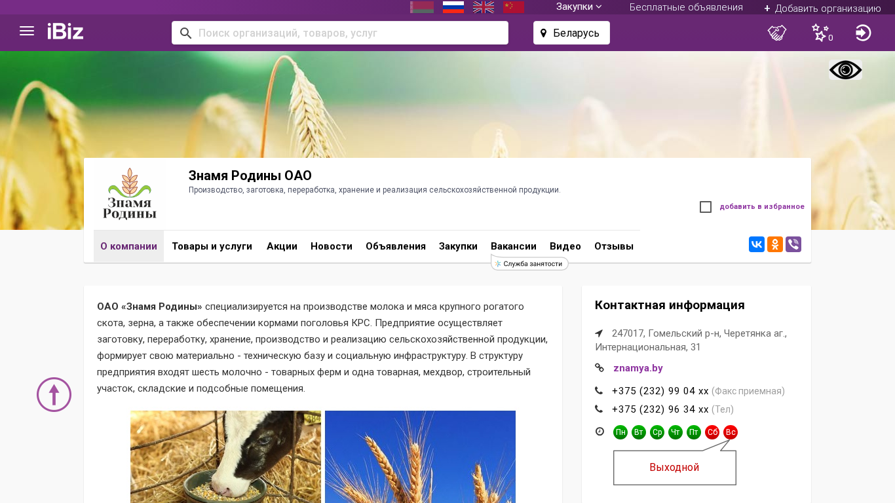895x503 pixels.
Task: Check the добавить в избранное checkbox
Action: [x=706, y=207]
